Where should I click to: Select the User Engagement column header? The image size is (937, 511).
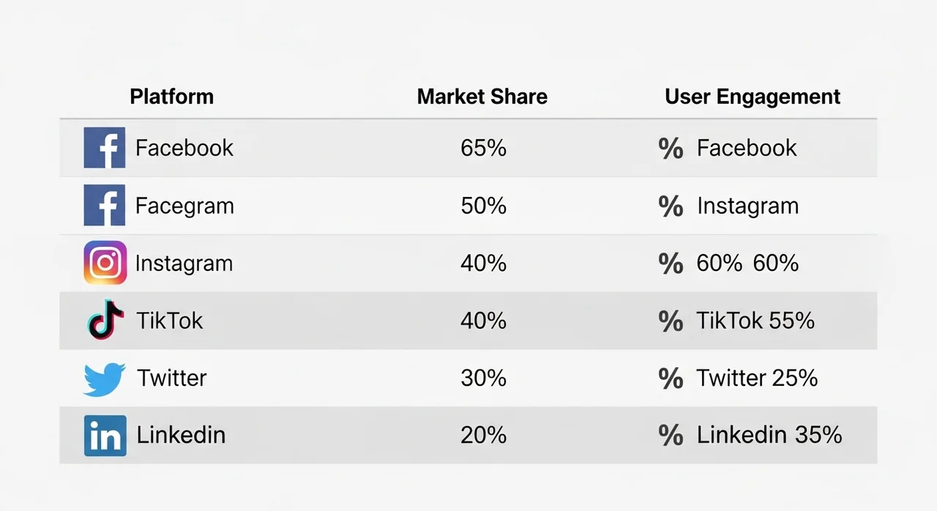point(752,97)
